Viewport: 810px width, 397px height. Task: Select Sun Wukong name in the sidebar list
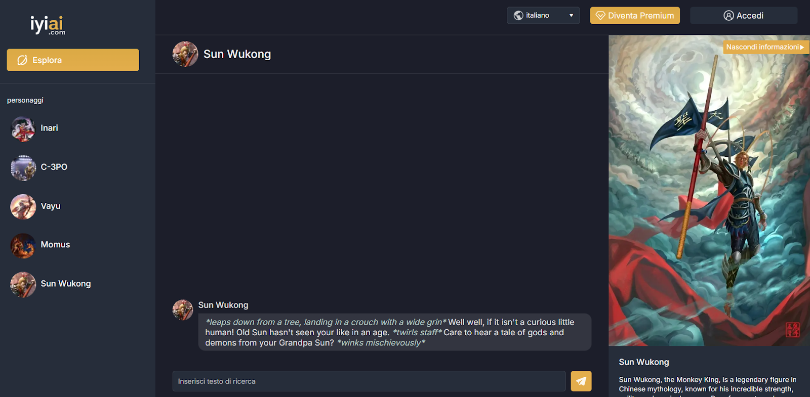[x=66, y=284]
